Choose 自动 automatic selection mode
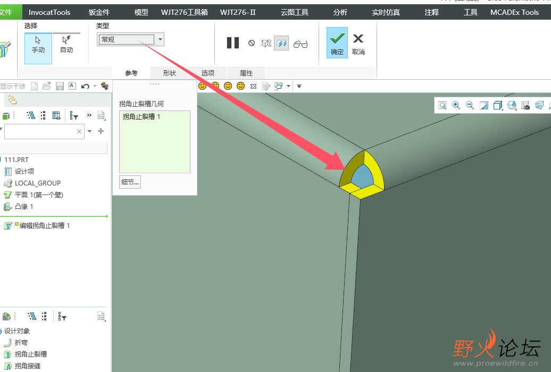The width and height of the screenshot is (551, 372). pyautogui.click(x=66, y=45)
